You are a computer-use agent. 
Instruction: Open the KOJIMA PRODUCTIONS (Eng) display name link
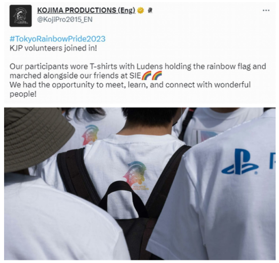point(86,10)
